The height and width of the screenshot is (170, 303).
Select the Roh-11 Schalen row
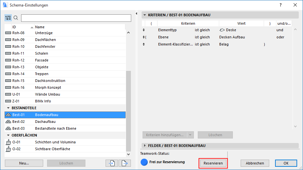tap(65, 53)
